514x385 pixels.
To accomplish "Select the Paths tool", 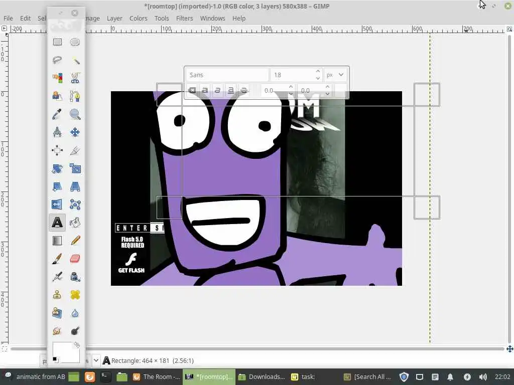I will pos(75,96).
